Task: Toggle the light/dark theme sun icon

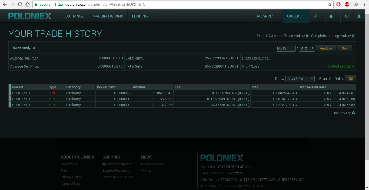Action: (x=347, y=16)
